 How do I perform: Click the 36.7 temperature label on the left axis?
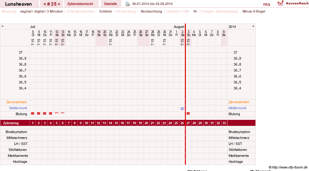click(x=22, y=70)
